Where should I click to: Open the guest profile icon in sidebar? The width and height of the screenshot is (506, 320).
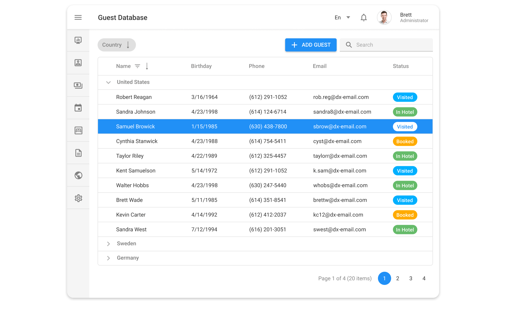point(78,63)
